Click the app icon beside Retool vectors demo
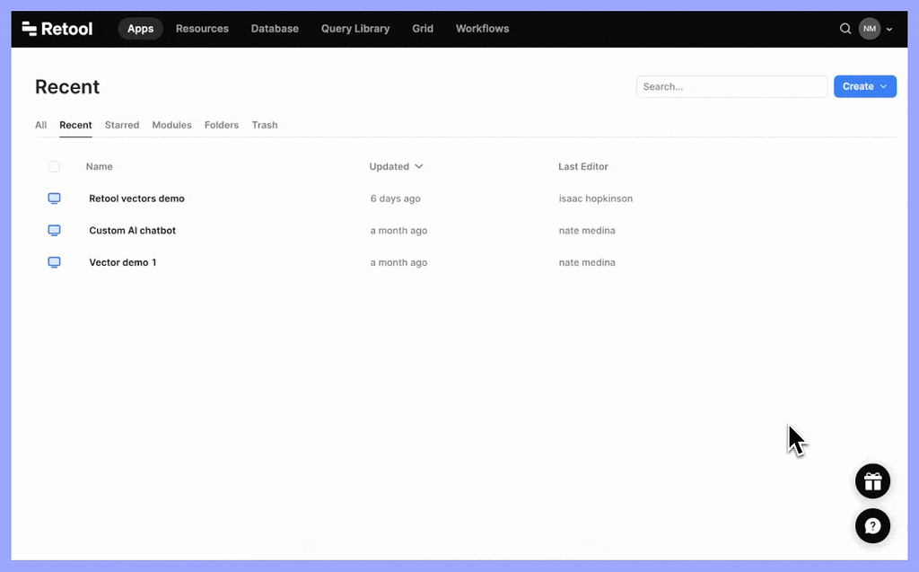919x572 pixels. [x=54, y=198]
